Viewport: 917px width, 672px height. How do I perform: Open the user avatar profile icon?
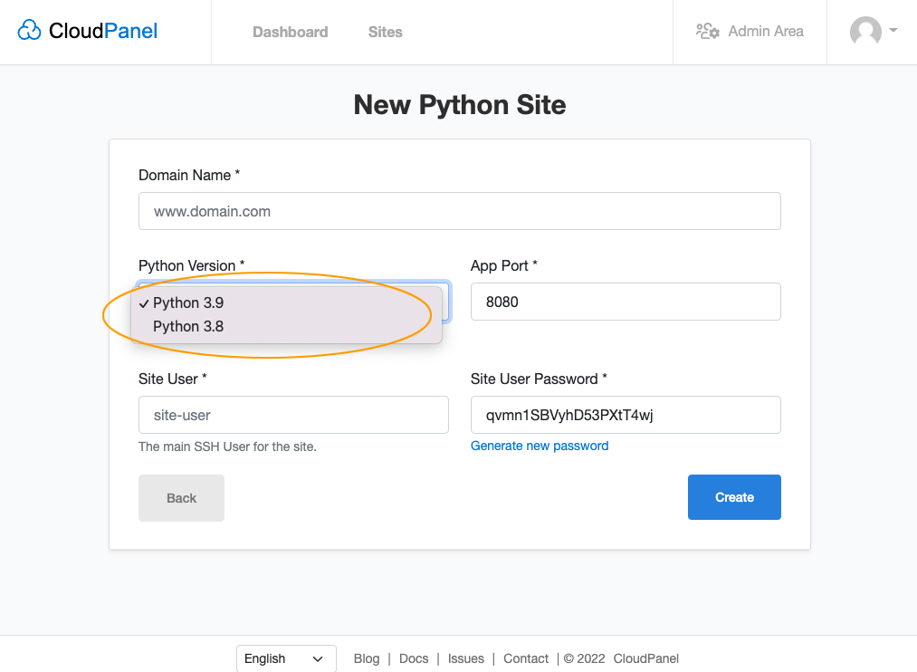[865, 31]
